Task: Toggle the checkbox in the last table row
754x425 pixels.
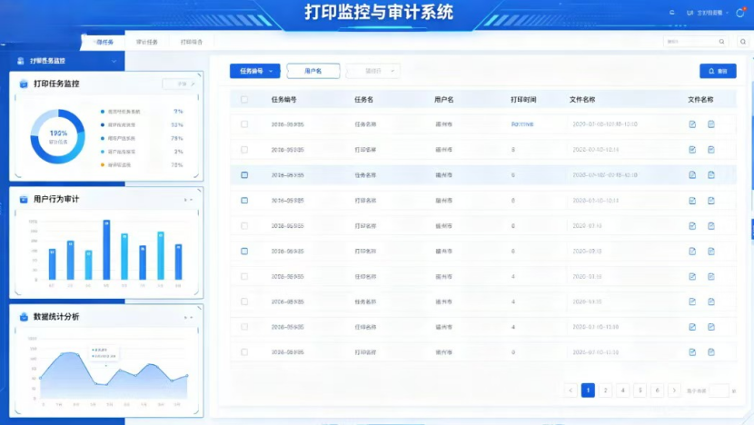Action: click(244, 352)
